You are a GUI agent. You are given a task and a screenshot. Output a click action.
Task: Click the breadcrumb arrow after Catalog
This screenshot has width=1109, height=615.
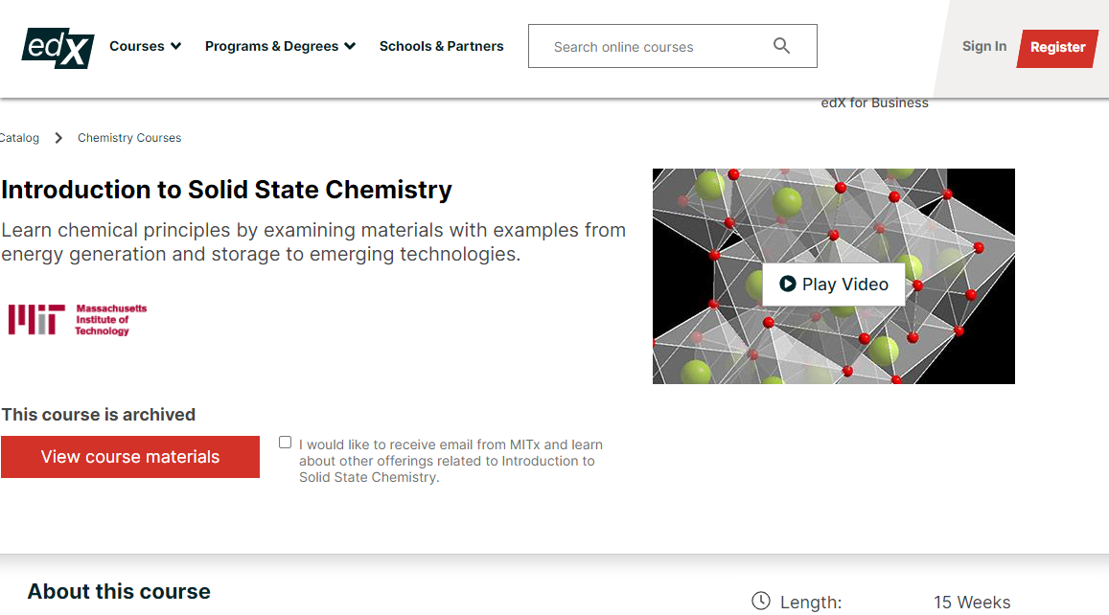[58, 138]
